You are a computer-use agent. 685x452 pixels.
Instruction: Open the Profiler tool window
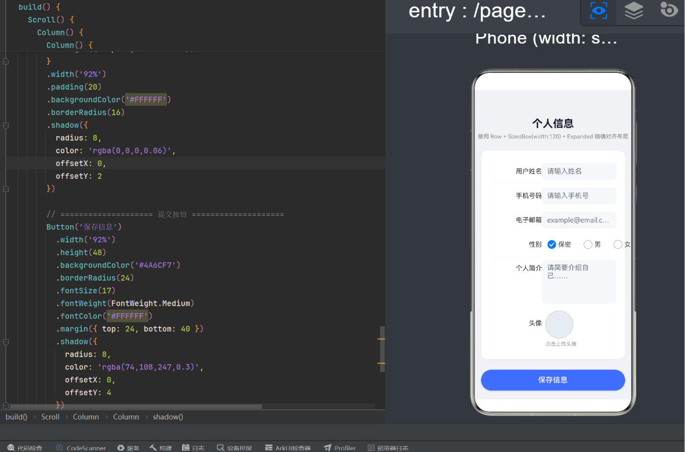coord(340,447)
